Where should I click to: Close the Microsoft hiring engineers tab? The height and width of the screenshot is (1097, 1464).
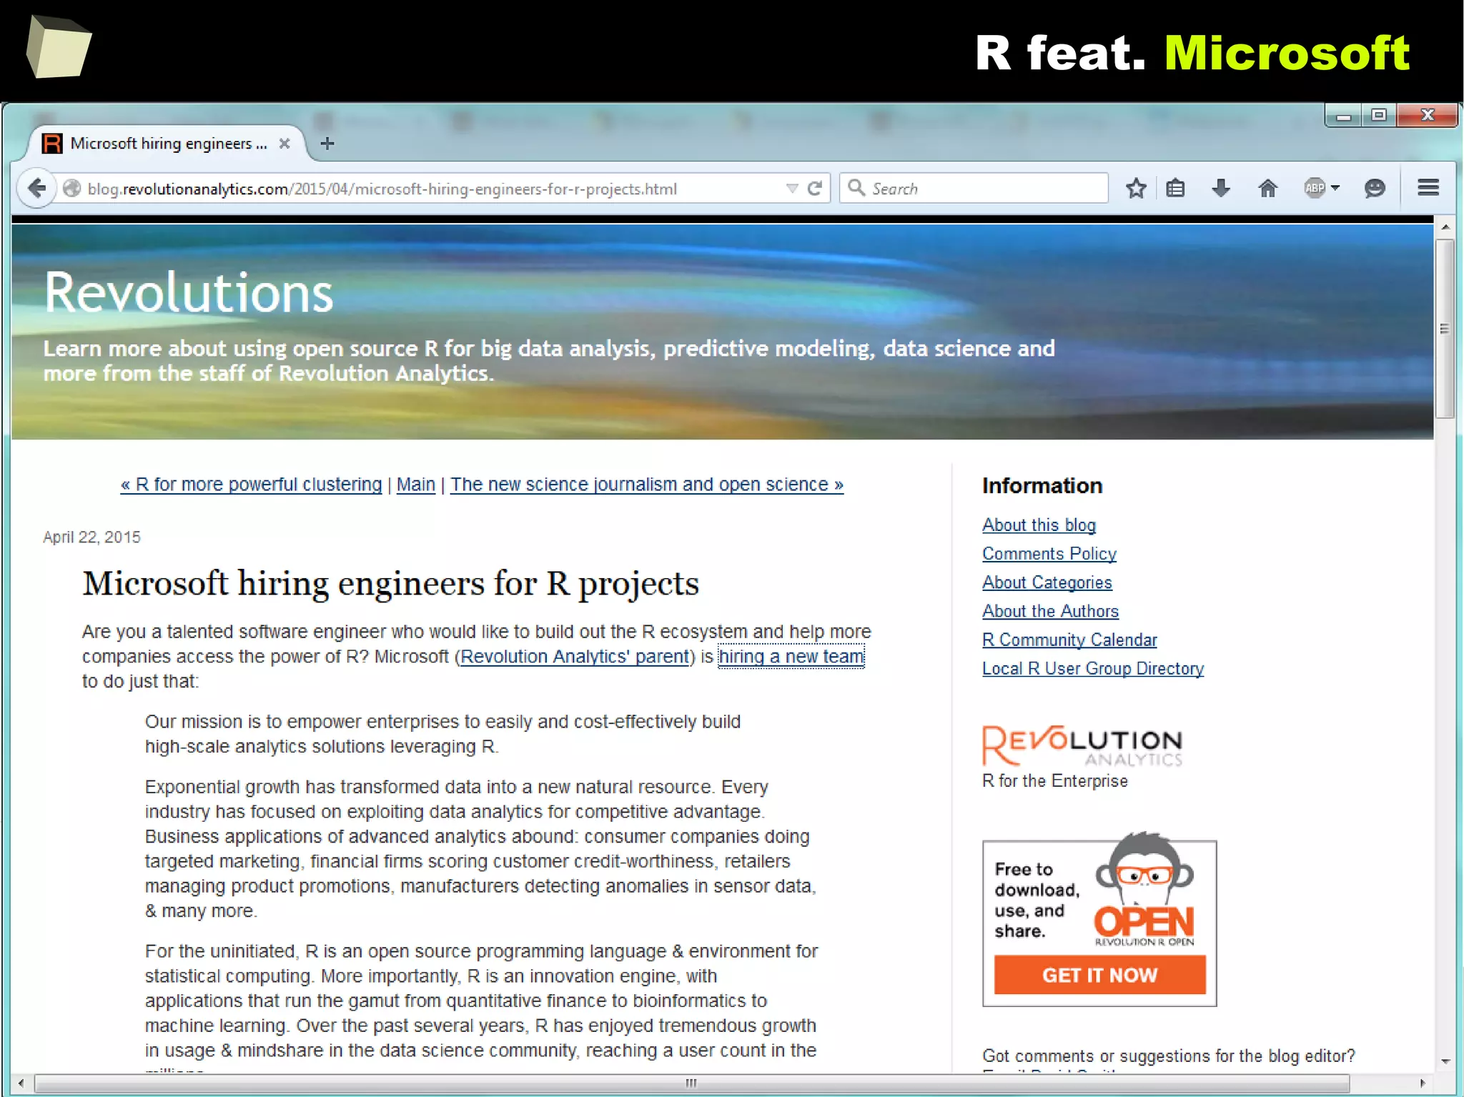285,144
